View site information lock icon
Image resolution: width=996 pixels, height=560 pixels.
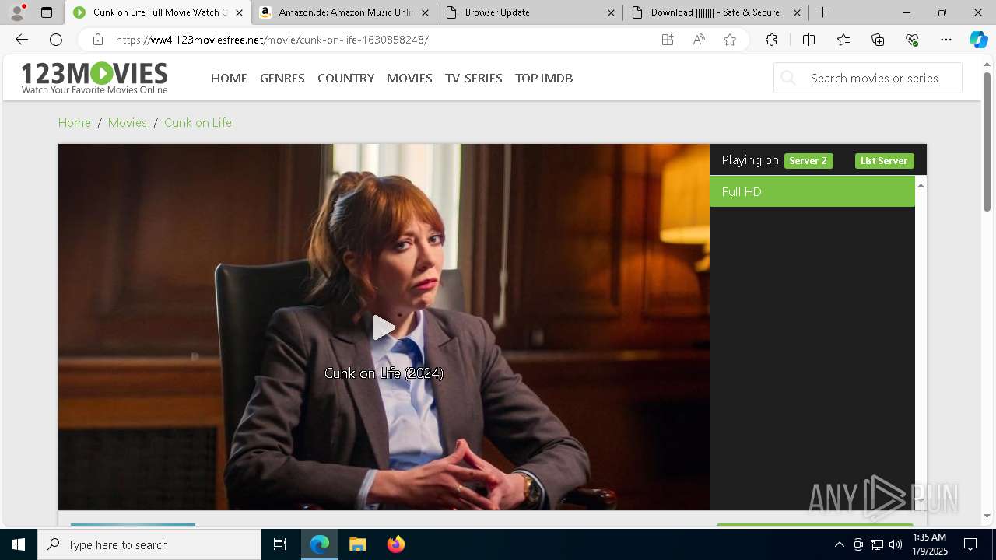click(97, 40)
